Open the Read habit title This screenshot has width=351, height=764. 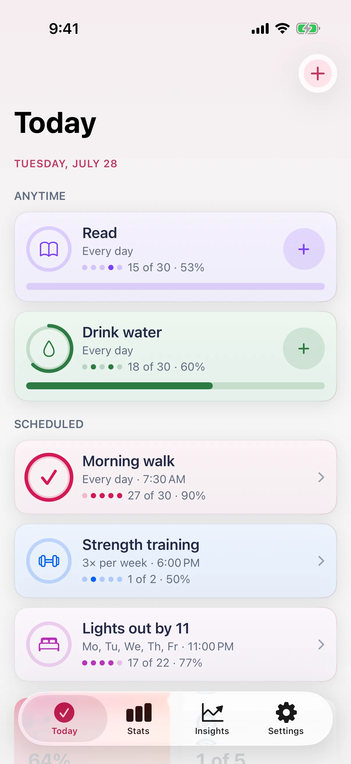pos(100,233)
